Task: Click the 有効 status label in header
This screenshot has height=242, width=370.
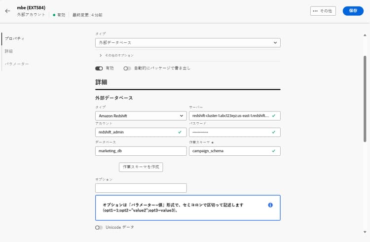Action: click(x=61, y=15)
